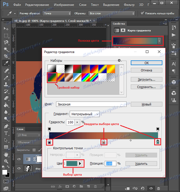Open the Файл menu
This screenshot has width=180, height=192.
coord(17,5)
